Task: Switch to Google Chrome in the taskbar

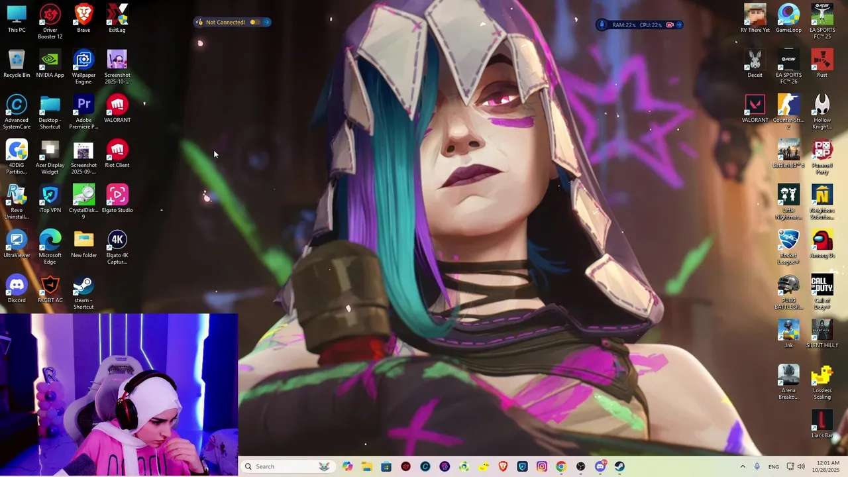Action: [561, 466]
